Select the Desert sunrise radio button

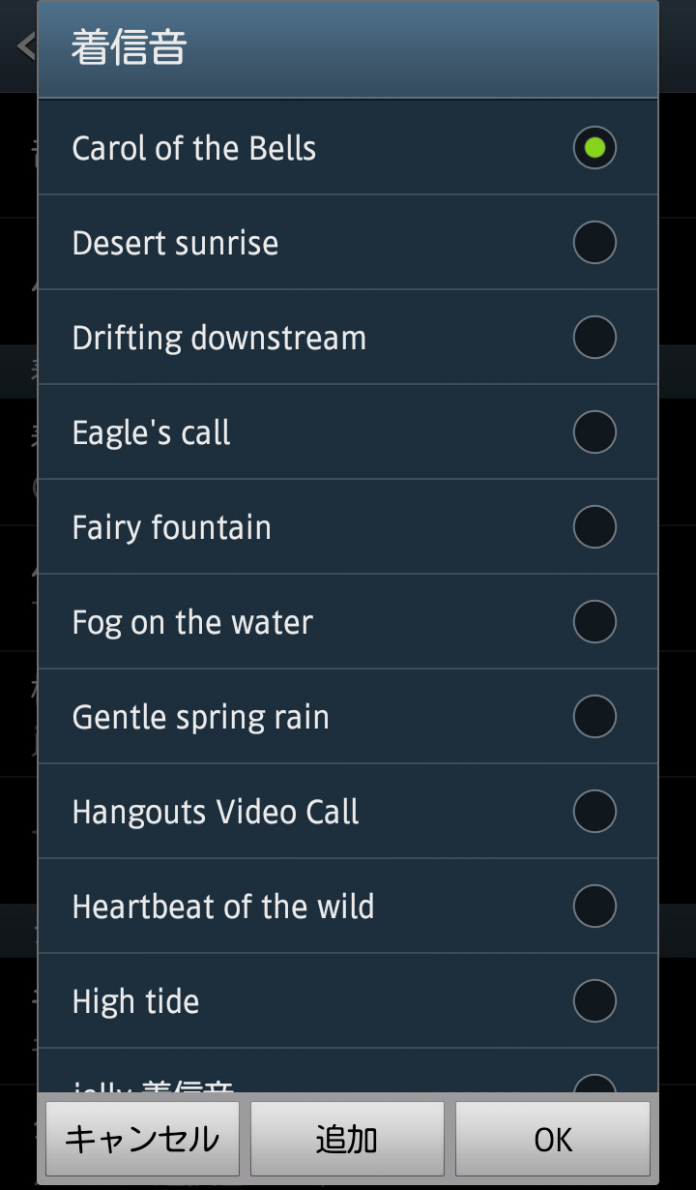594,243
